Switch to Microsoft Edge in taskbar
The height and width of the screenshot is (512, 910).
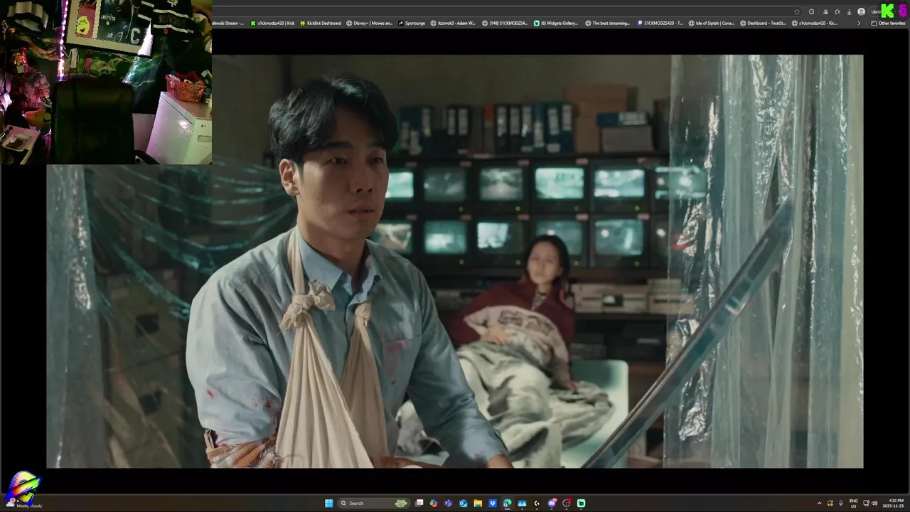click(x=507, y=503)
